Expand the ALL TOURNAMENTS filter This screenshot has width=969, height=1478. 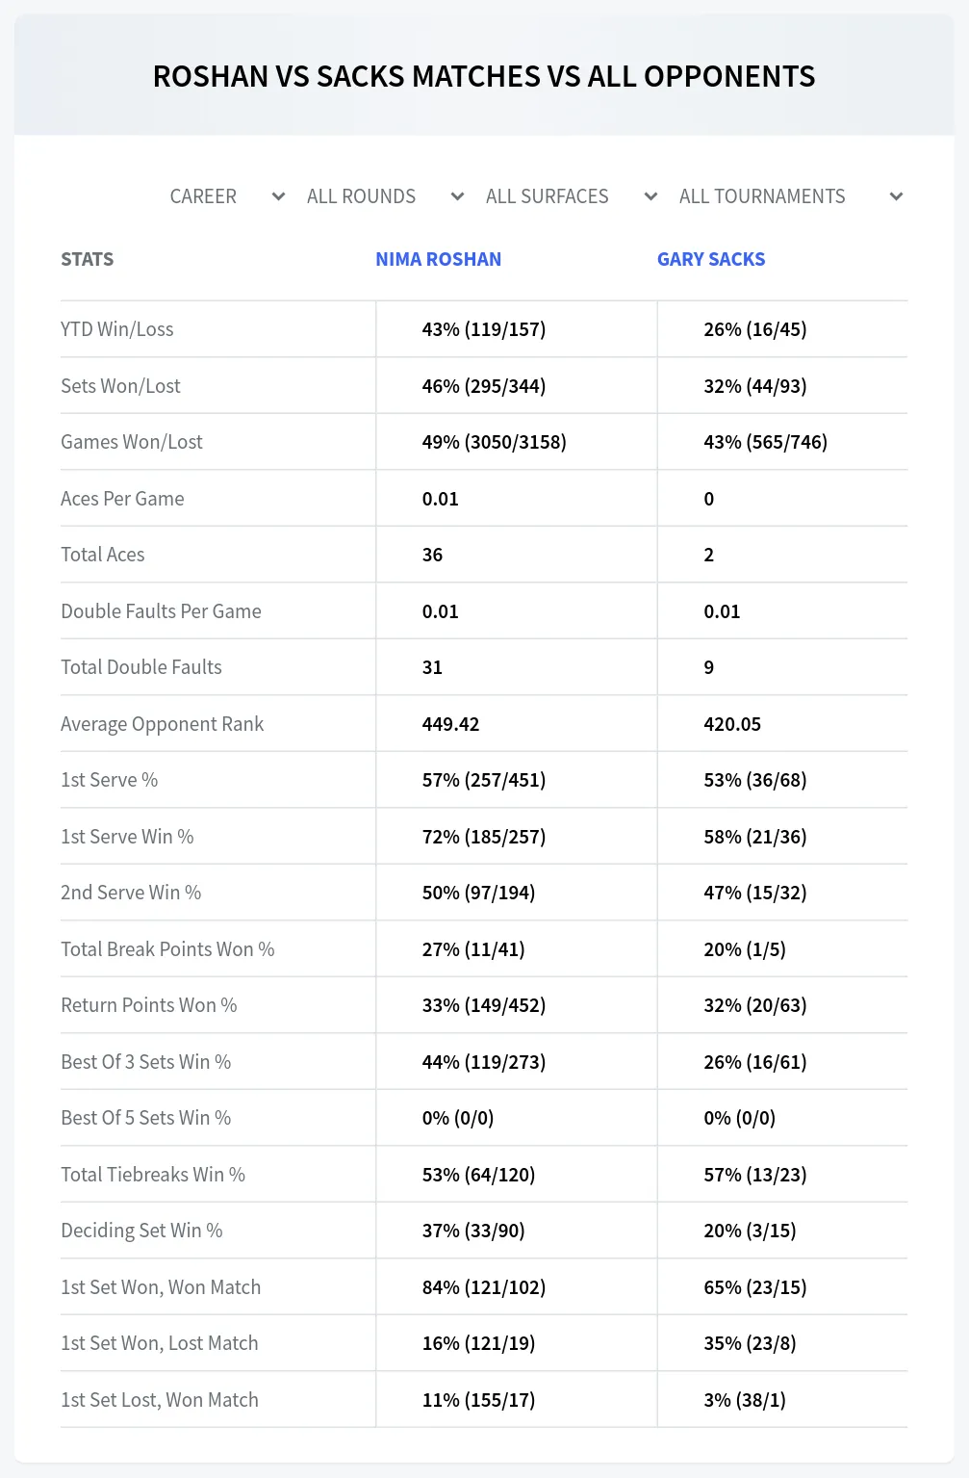(791, 196)
